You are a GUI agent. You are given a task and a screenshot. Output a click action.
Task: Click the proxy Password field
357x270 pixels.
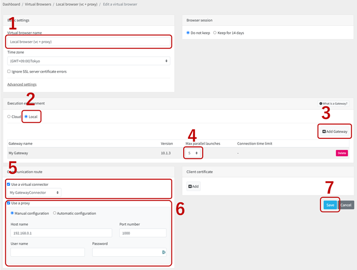[x=129, y=252]
